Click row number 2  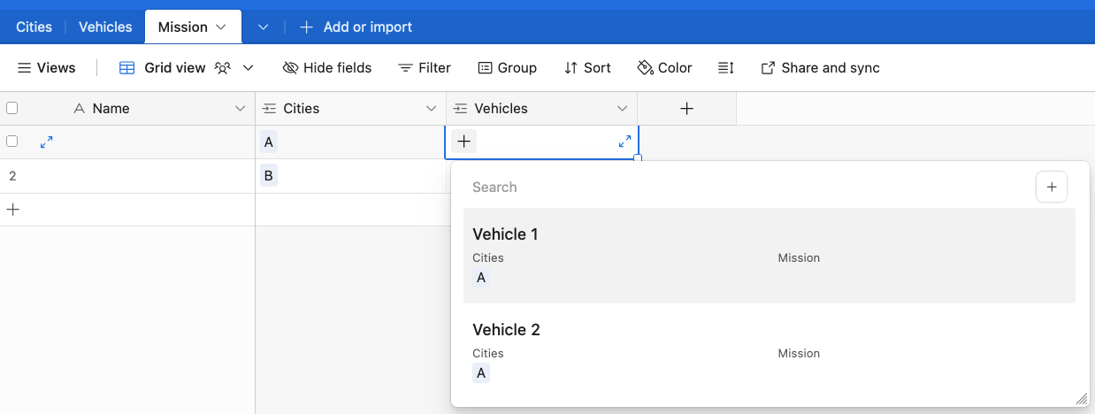coord(12,176)
